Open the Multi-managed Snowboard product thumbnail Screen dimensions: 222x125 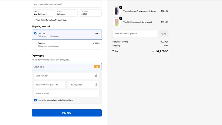click(117, 22)
